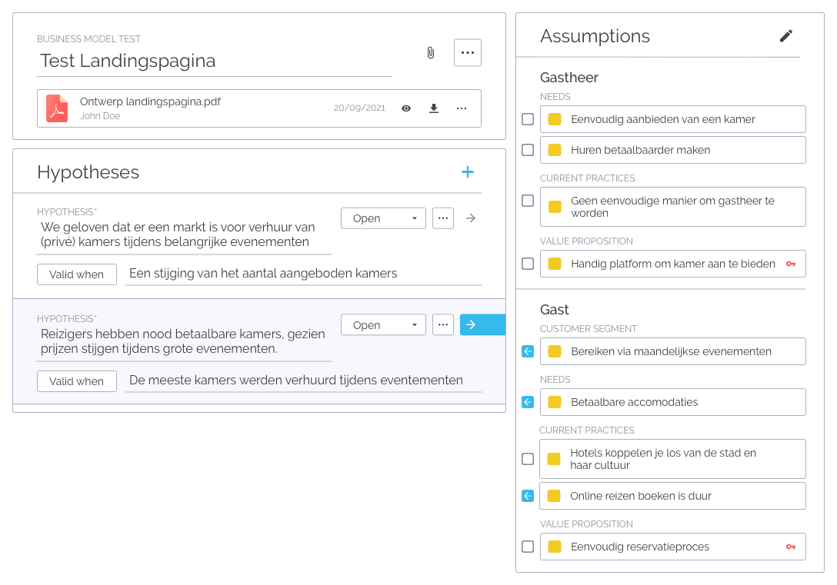The image size is (837, 585).
Task: Click yellow swatch on Online reizen boeken is duur
Action: pyautogui.click(x=554, y=496)
